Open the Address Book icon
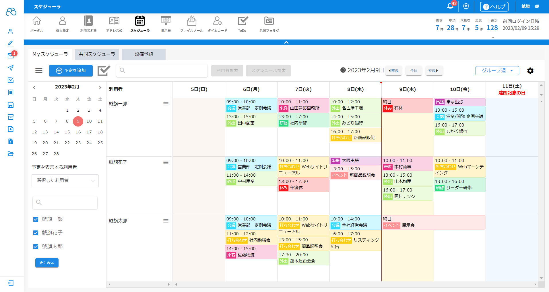This screenshot has height=292, width=549. point(114,24)
